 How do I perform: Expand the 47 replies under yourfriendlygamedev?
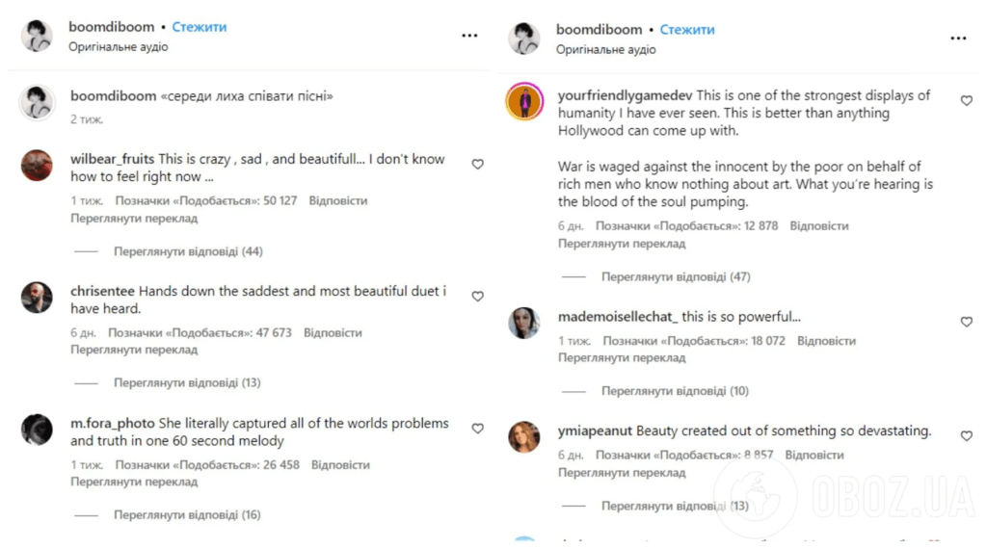(676, 276)
